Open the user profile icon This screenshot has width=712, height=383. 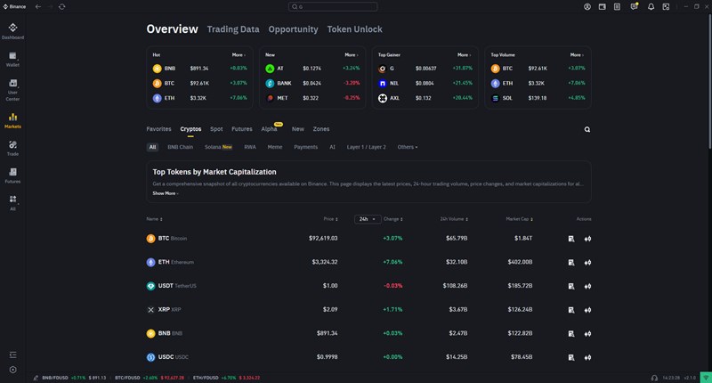tap(587, 6)
